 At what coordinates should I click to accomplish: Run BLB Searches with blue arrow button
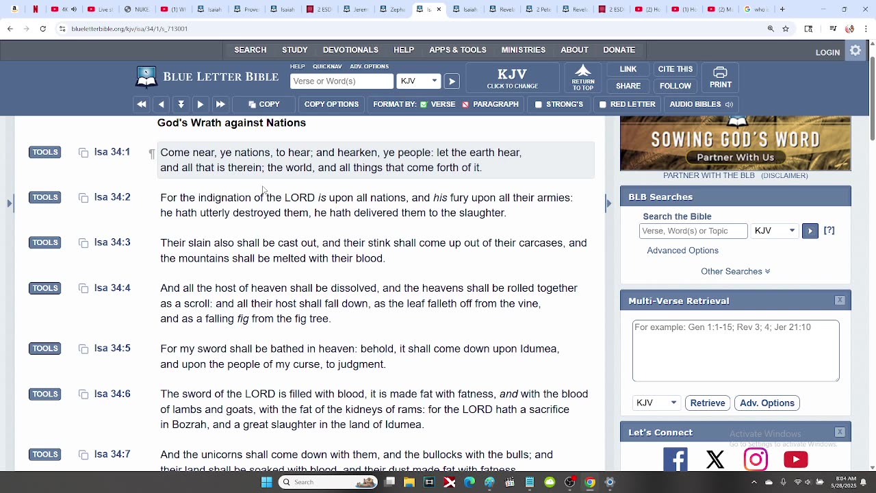point(810,231)
